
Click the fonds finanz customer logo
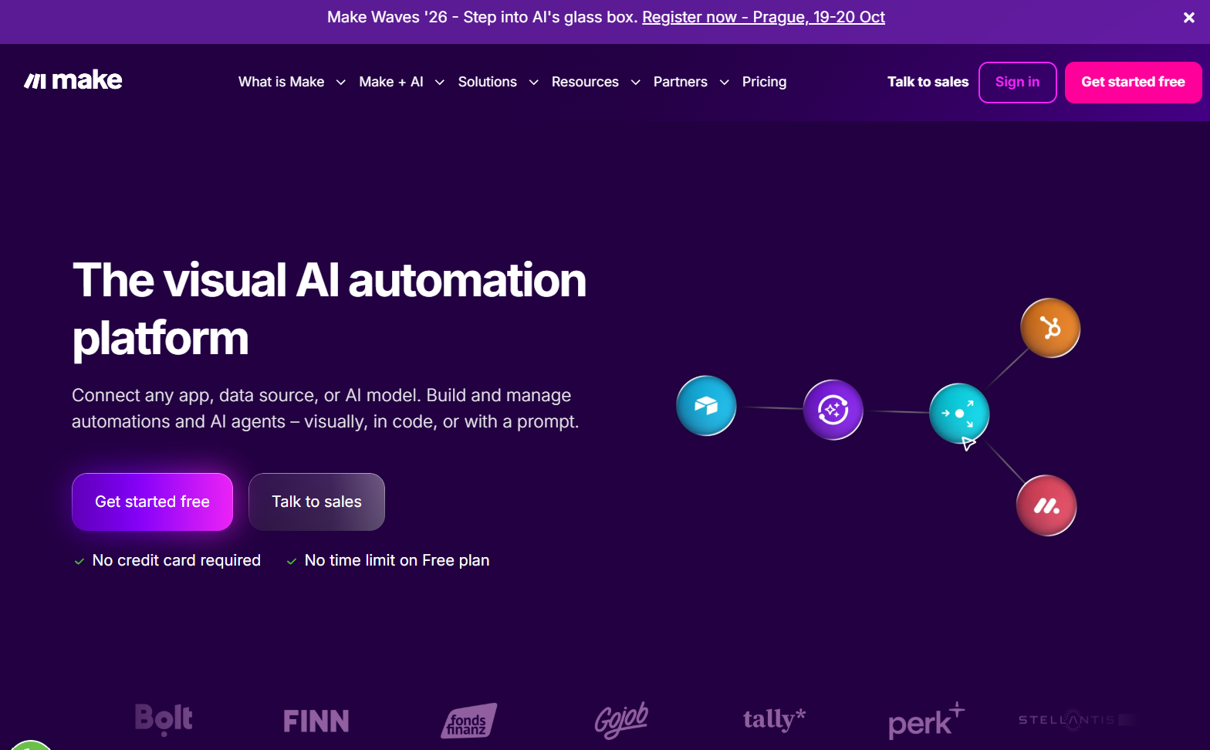[468, 721]
